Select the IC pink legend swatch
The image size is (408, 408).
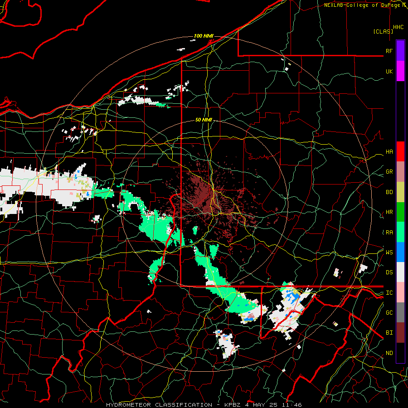[400, 292]
